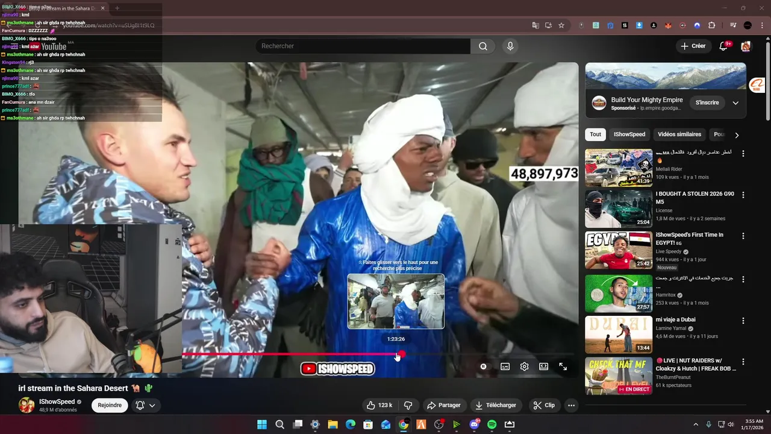This screenshot has width=771, height=434.
Task: Click the Clip button
Action: click(x=544, y=405)
